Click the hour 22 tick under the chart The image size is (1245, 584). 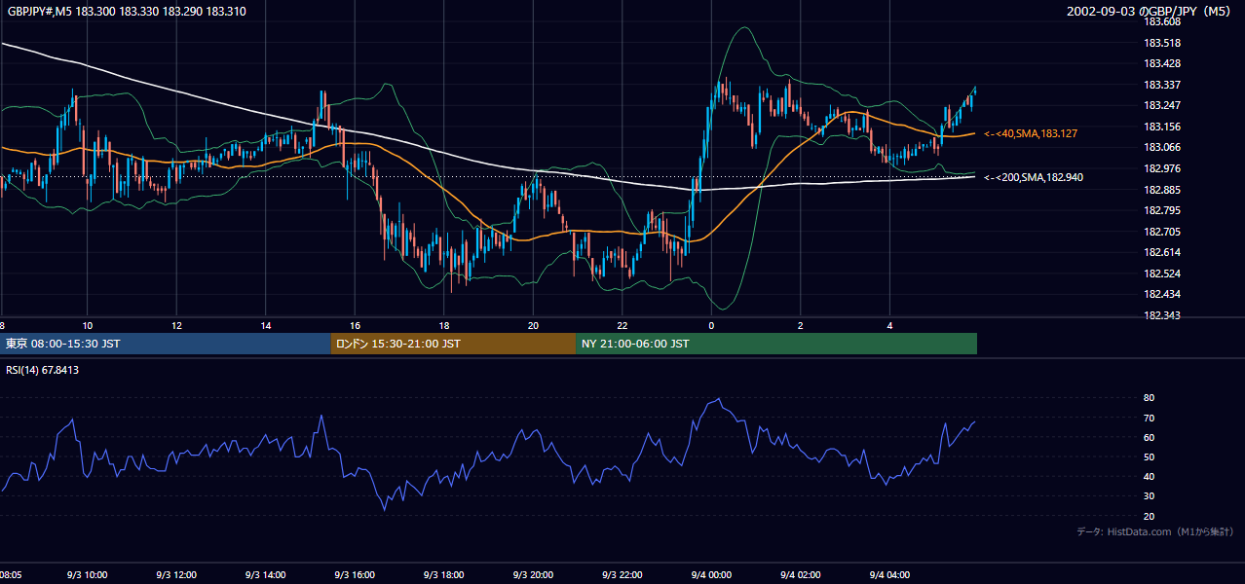(622, 325)
